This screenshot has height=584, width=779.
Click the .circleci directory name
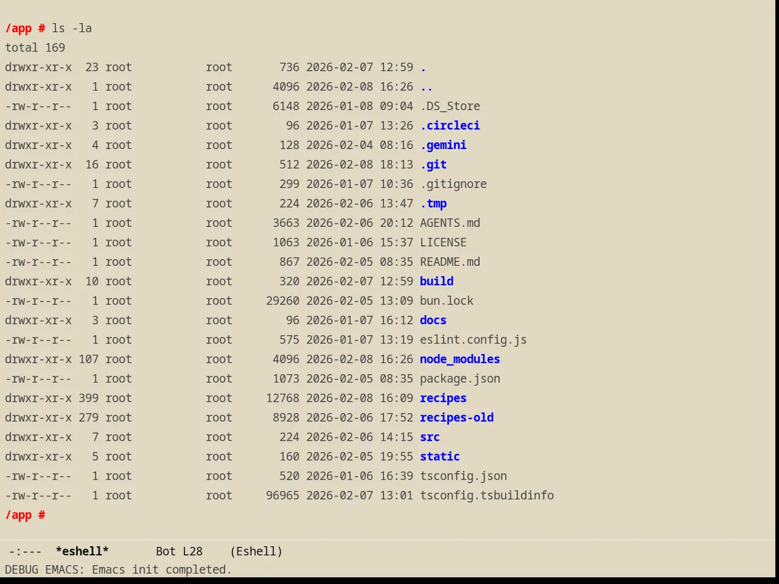point(450,125)
